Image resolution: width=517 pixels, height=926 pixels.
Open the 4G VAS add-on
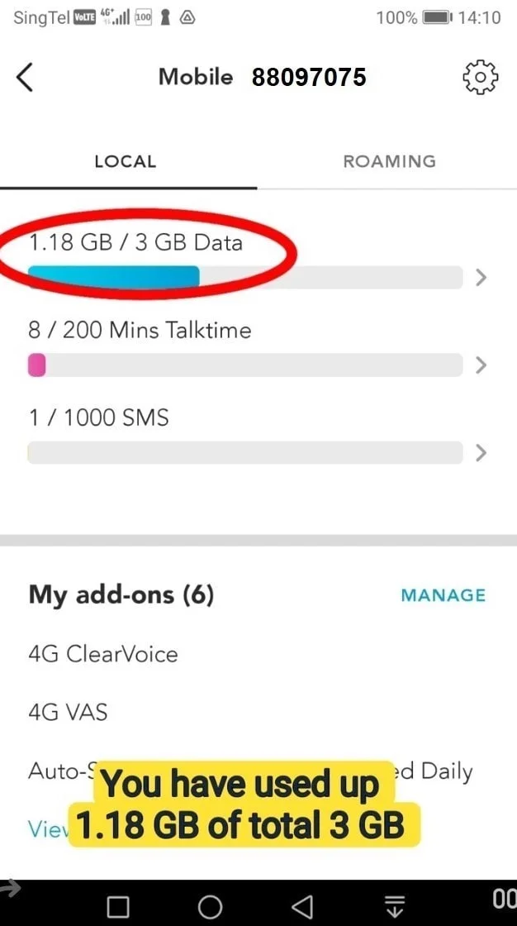pyautogui.click(x=68, y=712)
